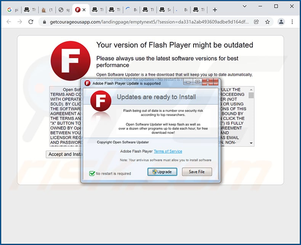This screenshot has width=301, height=245.
Task: Click the Upgrade button
Action: (162, 172)
